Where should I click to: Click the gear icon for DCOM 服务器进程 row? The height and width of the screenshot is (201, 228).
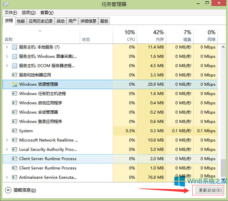[x=14, y=66]
